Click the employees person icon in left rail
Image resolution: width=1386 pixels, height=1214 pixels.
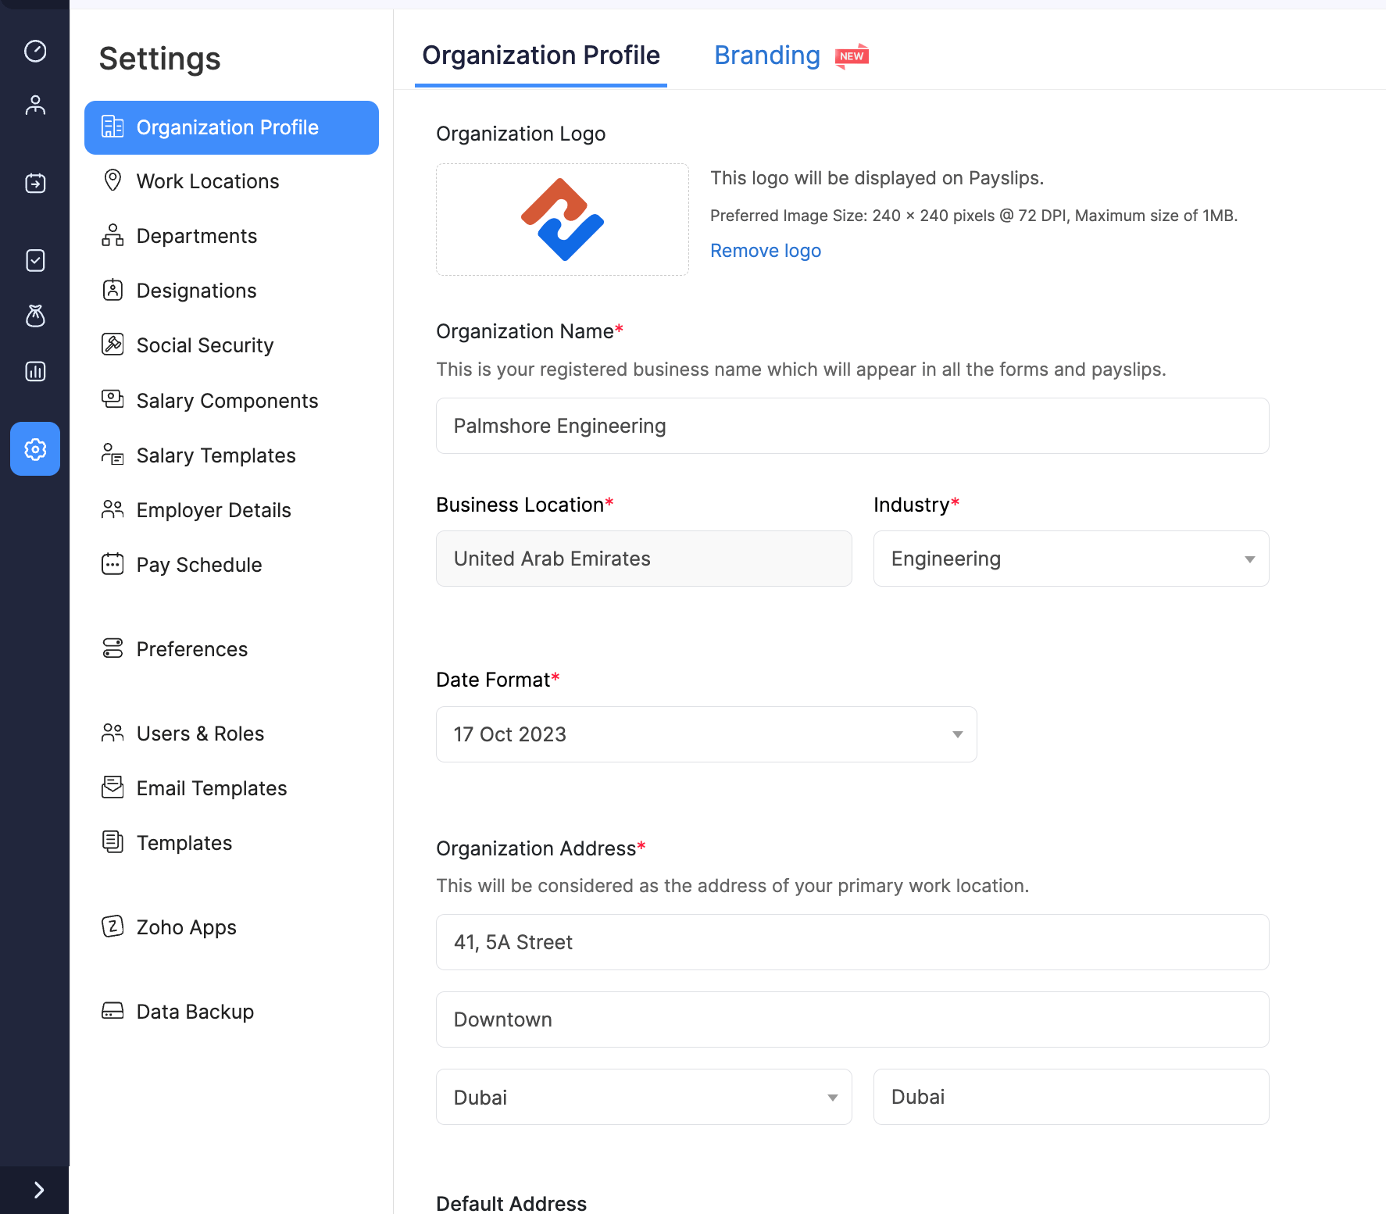coord(35,105)
